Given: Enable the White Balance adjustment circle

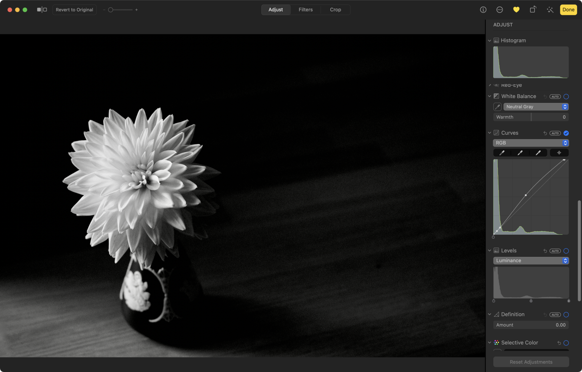Looking at the screenshot, I should click(566, 96).
